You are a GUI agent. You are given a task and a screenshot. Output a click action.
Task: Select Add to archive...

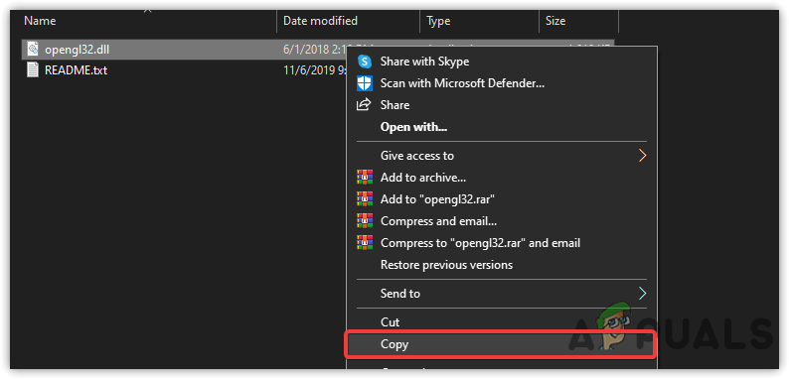(501, 178)
